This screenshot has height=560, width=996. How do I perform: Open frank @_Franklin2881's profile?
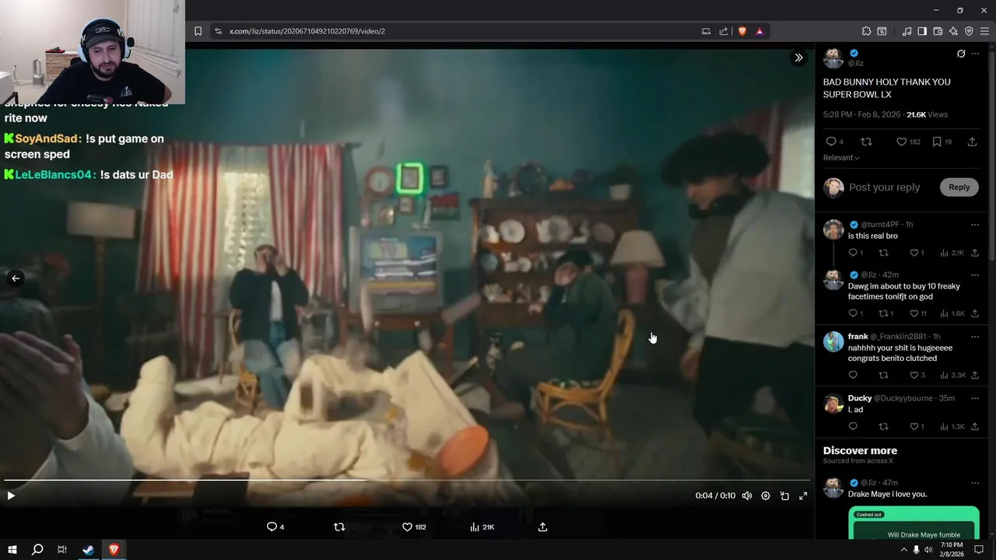pos(857,337)
